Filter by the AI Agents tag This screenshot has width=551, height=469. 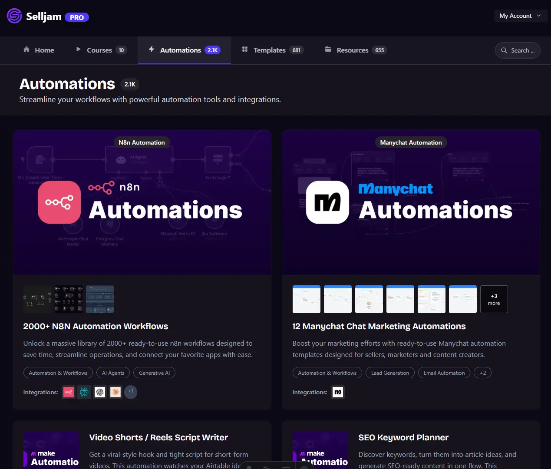113,373
